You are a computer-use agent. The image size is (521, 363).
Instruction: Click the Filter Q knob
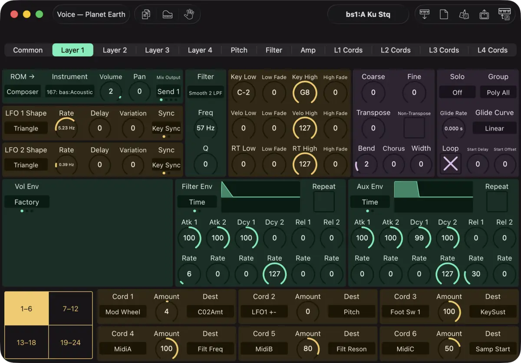click(205, 164)
